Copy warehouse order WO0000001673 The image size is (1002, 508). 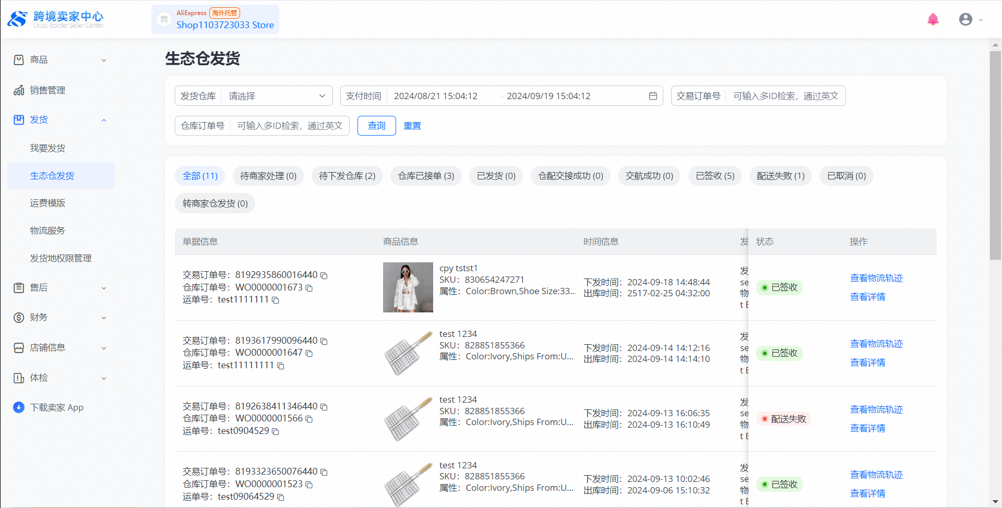point(309,288)
